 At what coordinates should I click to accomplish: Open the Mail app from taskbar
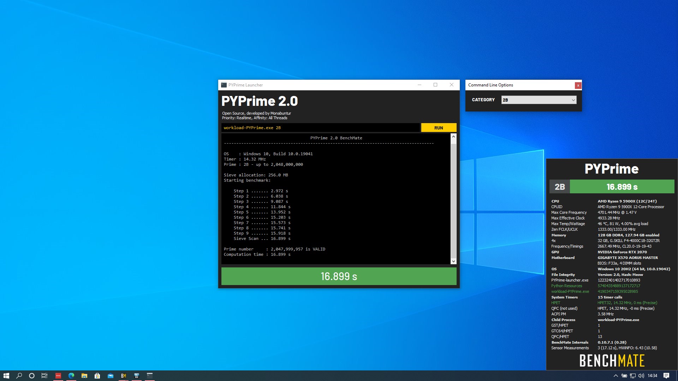click(x=111, y=376)
